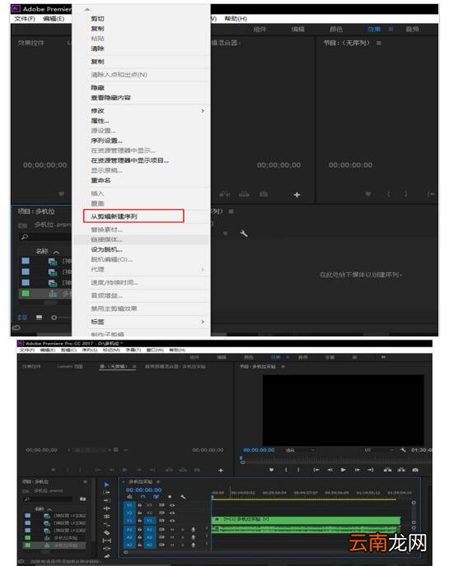Open the 适合 zoom level dropdown
Image resolution: width=458 pixels, height=566 pixels.
301,450
